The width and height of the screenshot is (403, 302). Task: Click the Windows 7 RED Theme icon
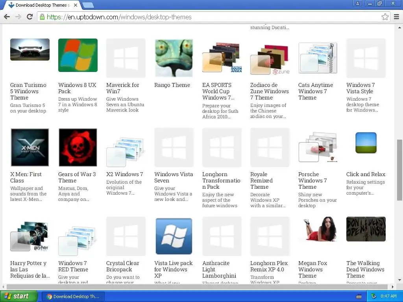click(x=78, y=241)
